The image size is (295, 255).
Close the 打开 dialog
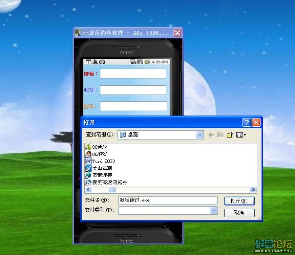[256, 123]
